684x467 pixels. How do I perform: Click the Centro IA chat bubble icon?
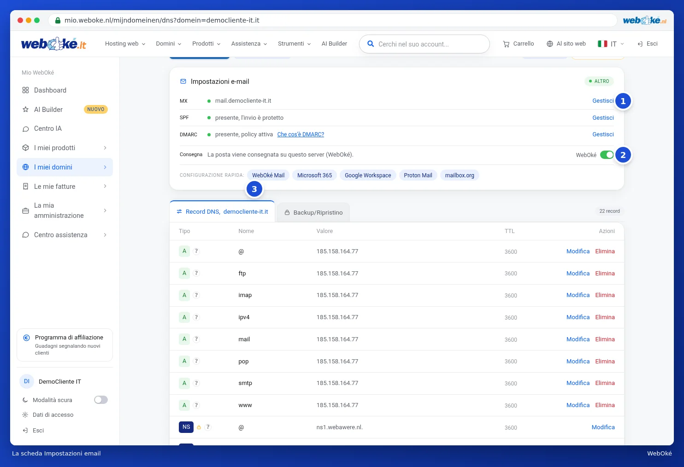tap(25, 129)
